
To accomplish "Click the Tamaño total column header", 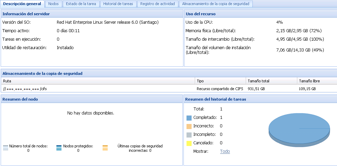I will point(271,81).
